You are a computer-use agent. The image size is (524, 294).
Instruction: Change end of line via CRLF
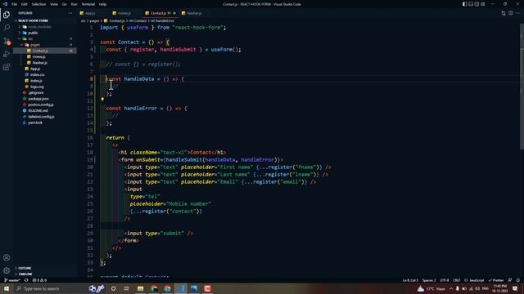click(457, 280)
